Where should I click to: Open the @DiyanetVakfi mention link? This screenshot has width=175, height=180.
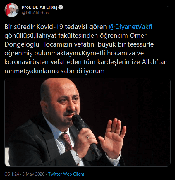tap(131, 27)
